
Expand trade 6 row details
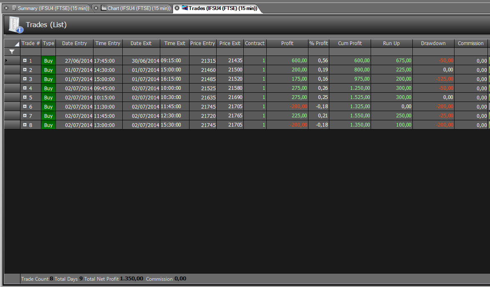[x=25, y=107]
